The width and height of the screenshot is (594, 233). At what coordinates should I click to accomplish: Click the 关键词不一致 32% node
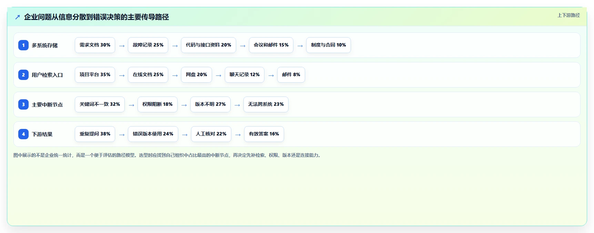100,104
